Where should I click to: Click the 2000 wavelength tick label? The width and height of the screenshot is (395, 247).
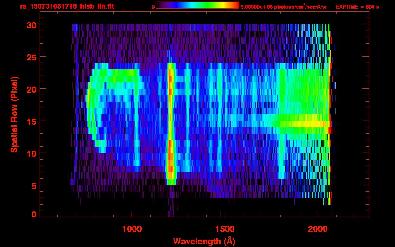(318, 229)
